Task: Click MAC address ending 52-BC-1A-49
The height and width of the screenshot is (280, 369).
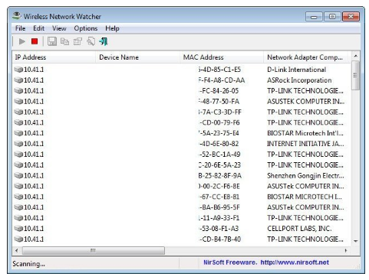Action: click(219, 155)
